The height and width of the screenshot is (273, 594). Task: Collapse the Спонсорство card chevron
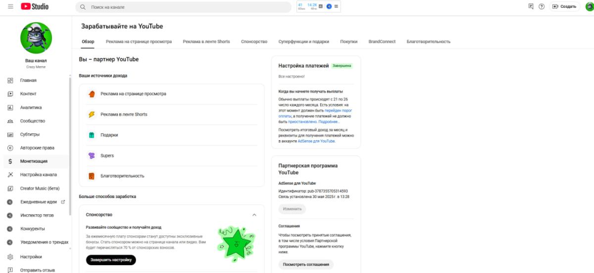[x=254, y=215]
